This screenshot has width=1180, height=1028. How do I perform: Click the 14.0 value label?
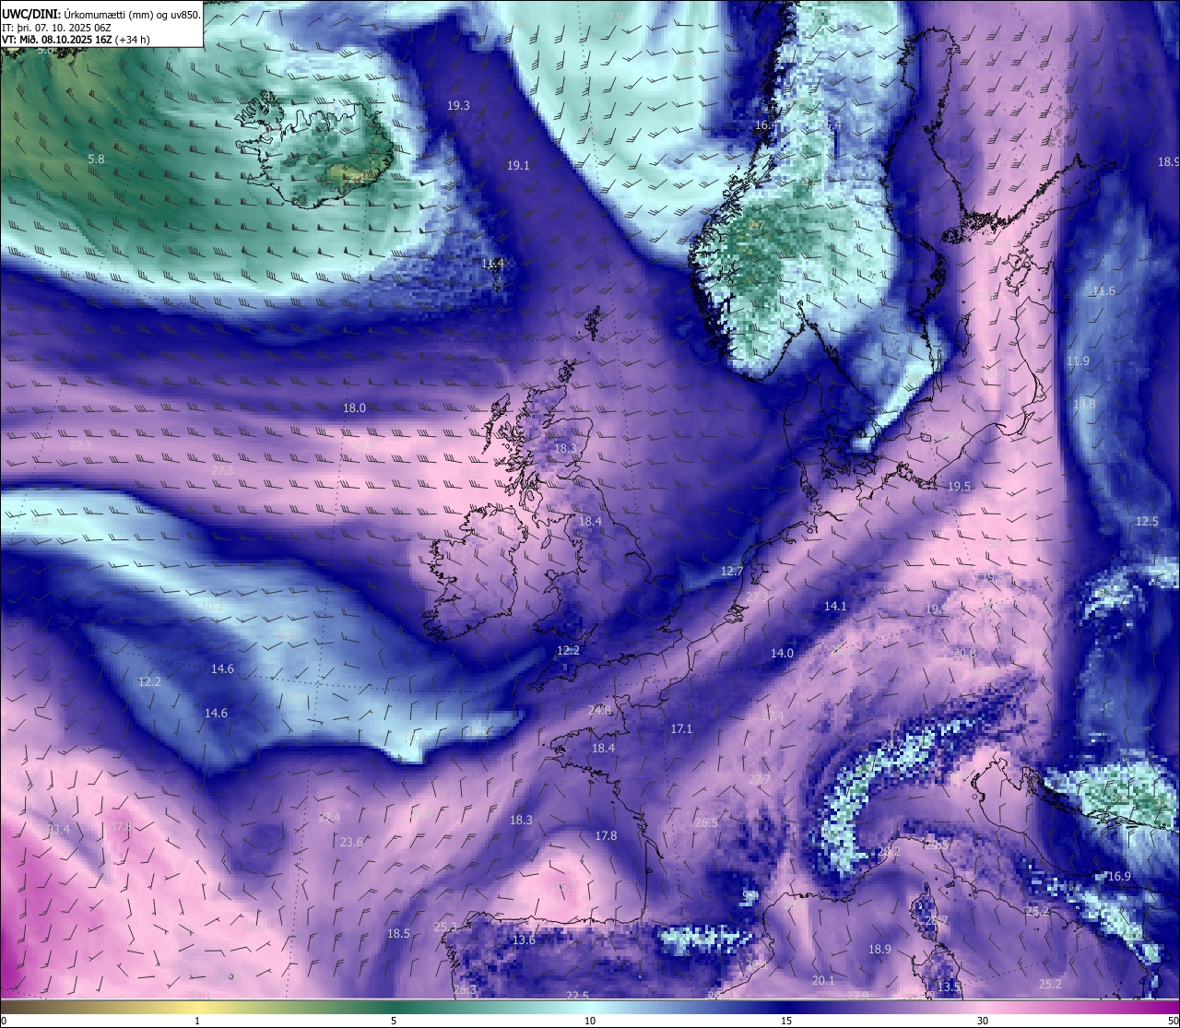(782, 654)
